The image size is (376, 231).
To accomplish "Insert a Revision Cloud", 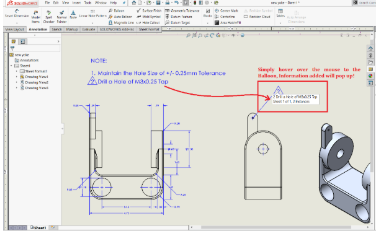I will 257,17.
